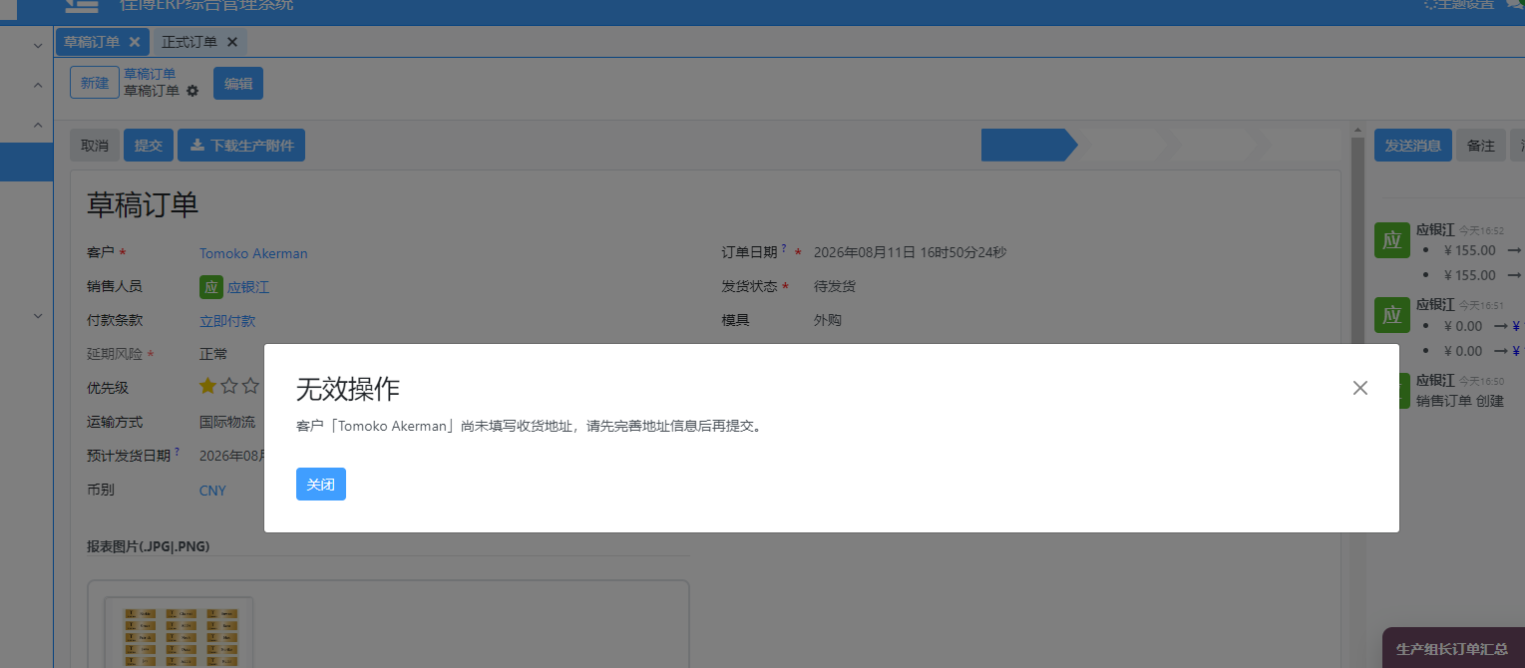The image size is (1525, 668).
Task: Click the vertical scrollbar of the form
Action: pyautogui.click(x=1357, y=399)
